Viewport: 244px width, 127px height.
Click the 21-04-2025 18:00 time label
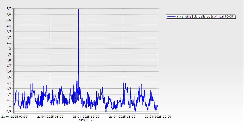[x=122, y=117]
